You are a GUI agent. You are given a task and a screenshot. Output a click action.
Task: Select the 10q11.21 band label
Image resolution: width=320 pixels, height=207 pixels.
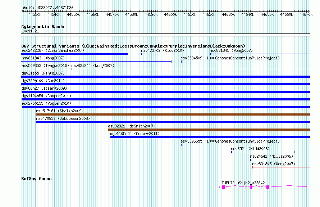(x=30, y=31)
